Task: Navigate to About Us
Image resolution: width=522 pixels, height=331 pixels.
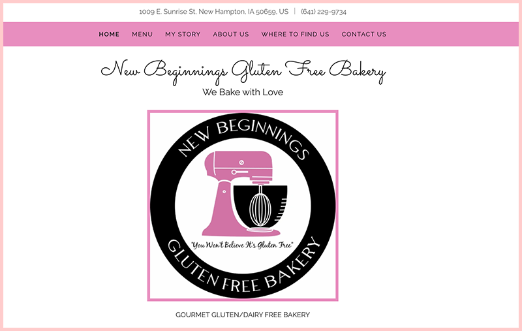Action: (x=231, y=35)
